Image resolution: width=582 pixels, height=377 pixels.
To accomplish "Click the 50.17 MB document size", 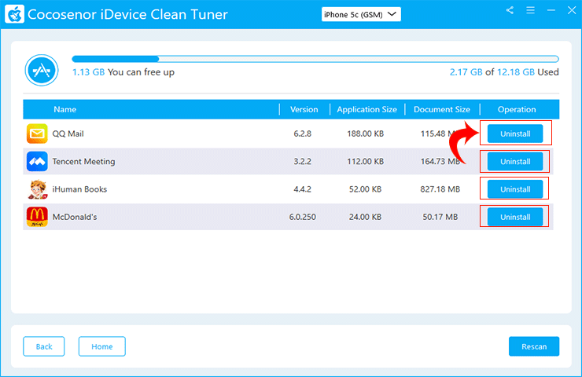I will 440,217.
